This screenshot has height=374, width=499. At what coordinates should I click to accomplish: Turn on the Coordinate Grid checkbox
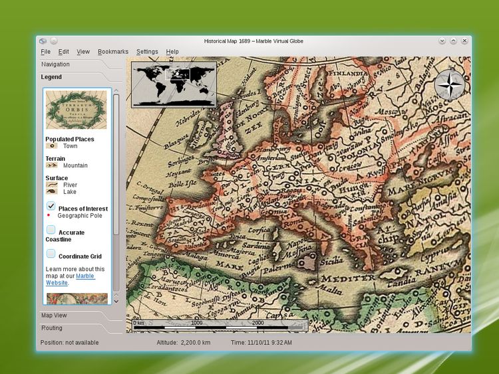(x=51, y=254)
